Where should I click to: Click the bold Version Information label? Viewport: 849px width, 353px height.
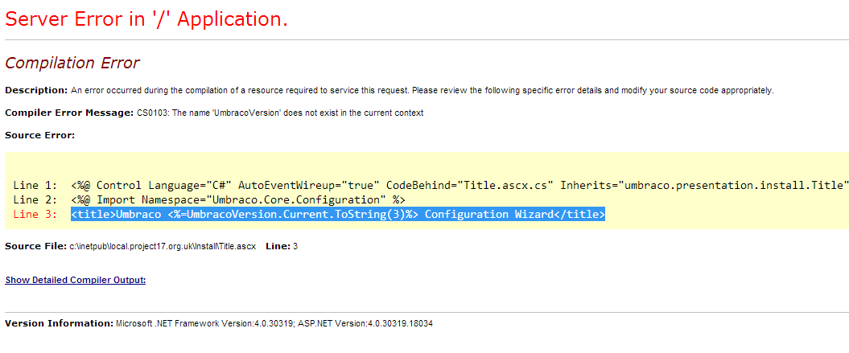(59, 323)
